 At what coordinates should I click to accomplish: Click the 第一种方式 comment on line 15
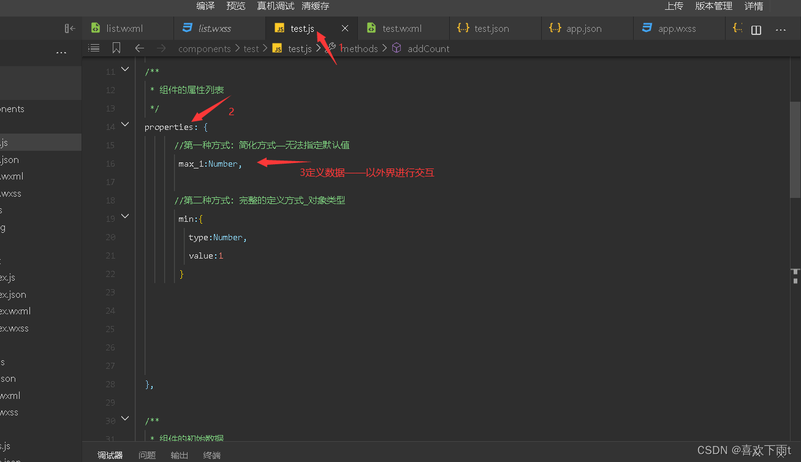coord(262,145)
